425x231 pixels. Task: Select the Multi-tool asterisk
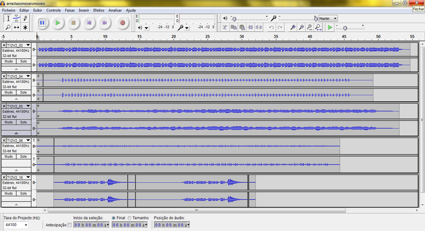[25, 28]
